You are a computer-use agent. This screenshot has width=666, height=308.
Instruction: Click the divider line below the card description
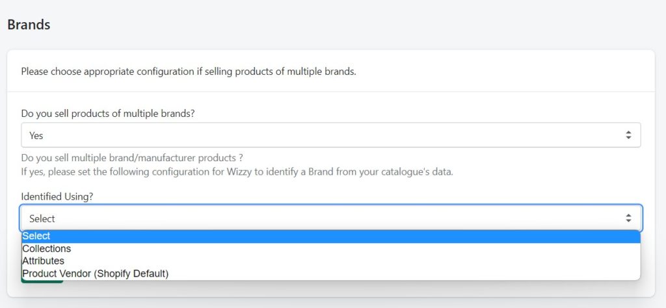pos(331,92)
